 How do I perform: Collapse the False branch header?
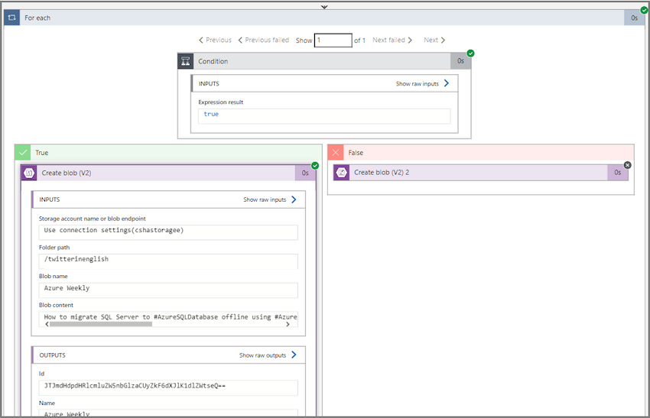pos(481,153)
